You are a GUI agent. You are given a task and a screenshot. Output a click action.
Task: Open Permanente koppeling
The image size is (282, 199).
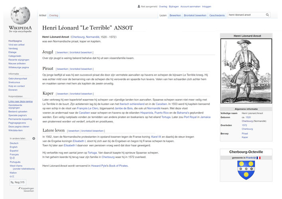(20, 119)
